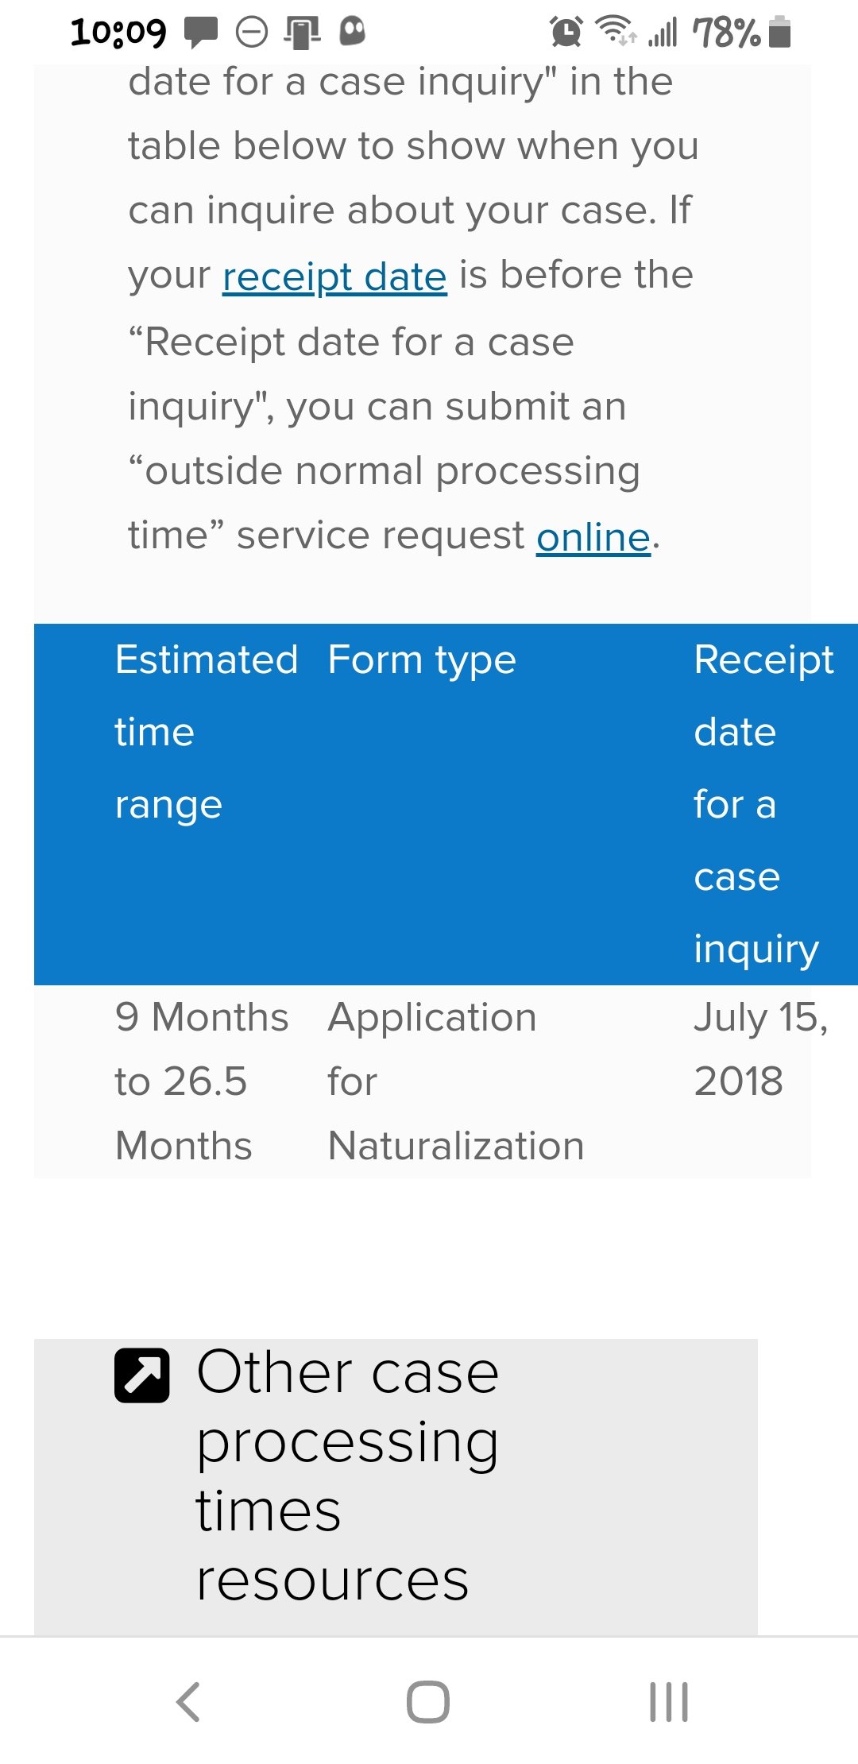Viewport: 858px width, 1764px height.
Task: Tap the ghost app notification icon
Action: coord(352,32)
